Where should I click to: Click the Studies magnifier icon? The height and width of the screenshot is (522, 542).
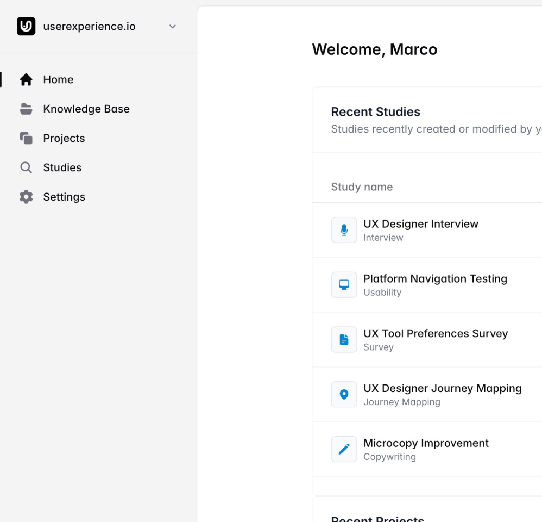point(26,167)
